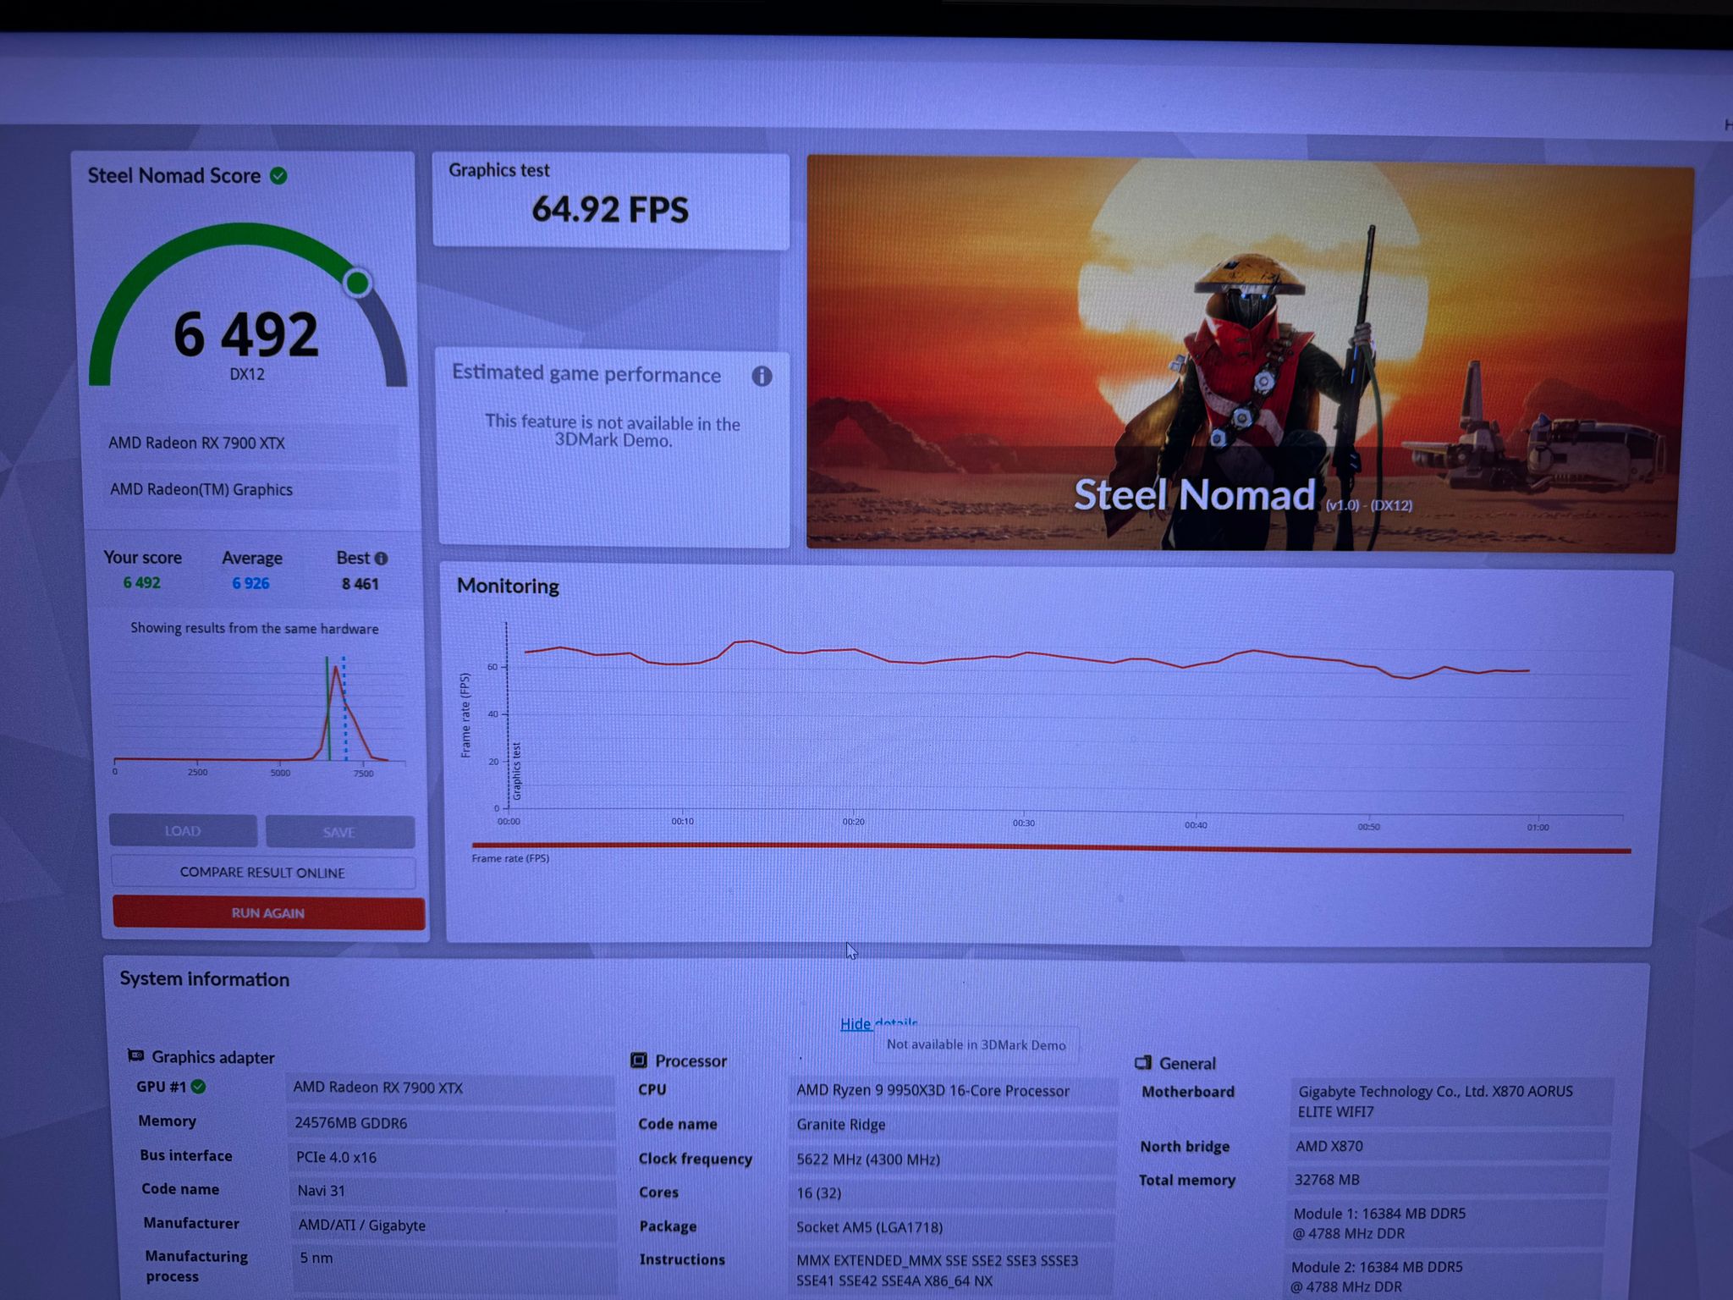Select the AMD X870 north bridge value
The image size is (1733, 1300).
pyautogui.click(x=1329, y=1146)
